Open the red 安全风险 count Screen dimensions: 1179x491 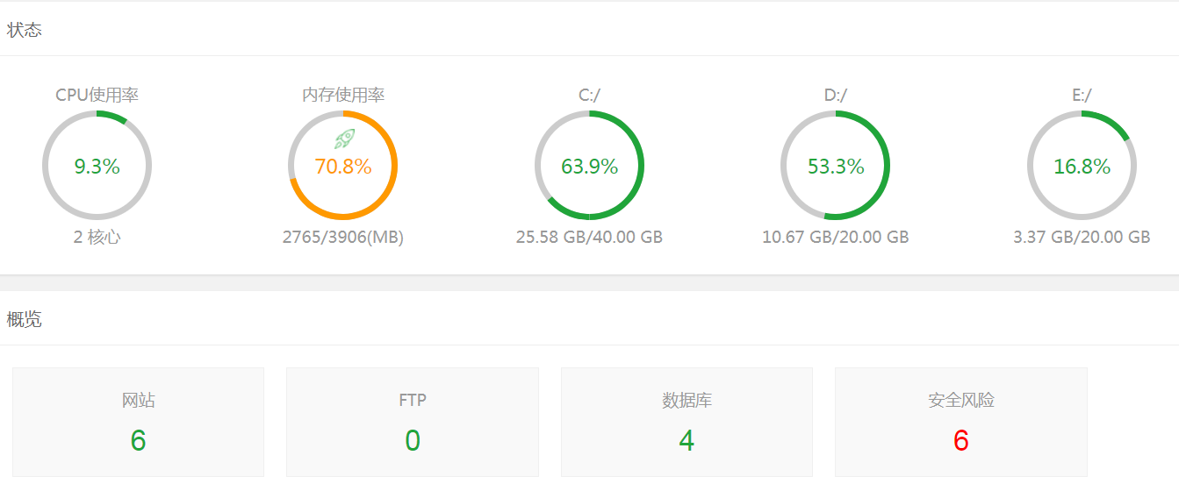tap(960, 440)
